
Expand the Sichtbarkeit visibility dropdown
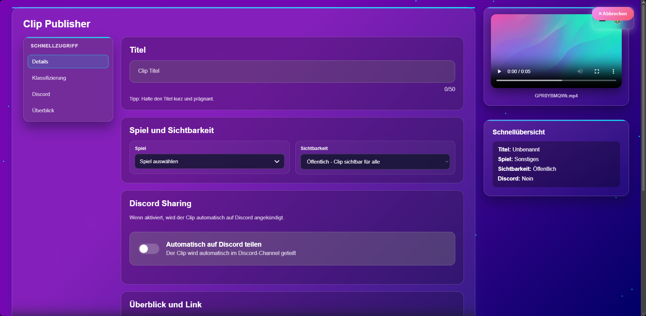(x=375, y=162)
